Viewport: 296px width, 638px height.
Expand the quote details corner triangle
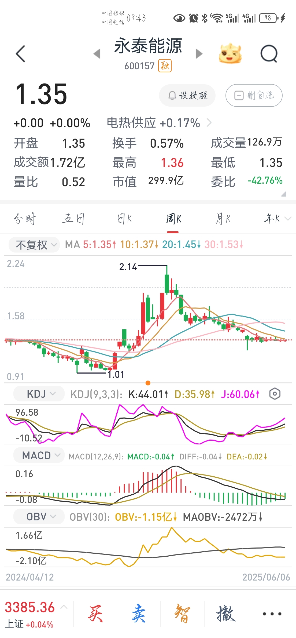click(x=284, y=194)
